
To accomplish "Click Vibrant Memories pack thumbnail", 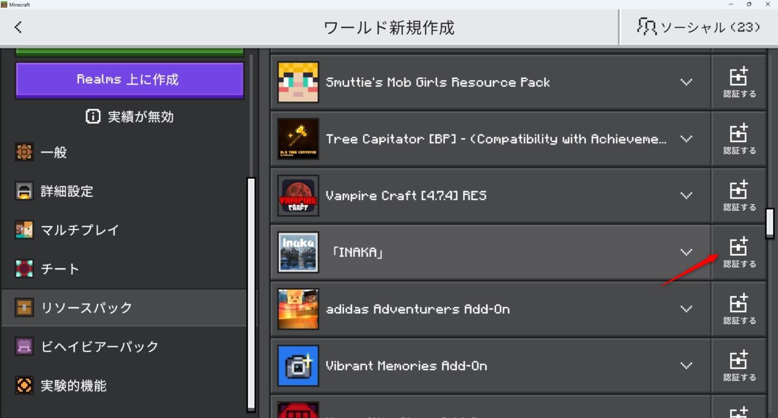I will click(298, 366).
